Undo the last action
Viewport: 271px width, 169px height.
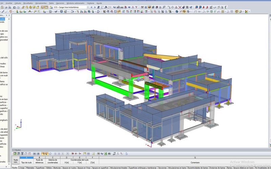pos(15,7)
